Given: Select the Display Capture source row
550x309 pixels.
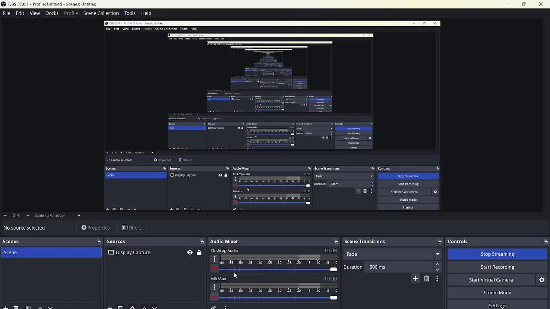Looking at the screenshot, I should [155, 252].
